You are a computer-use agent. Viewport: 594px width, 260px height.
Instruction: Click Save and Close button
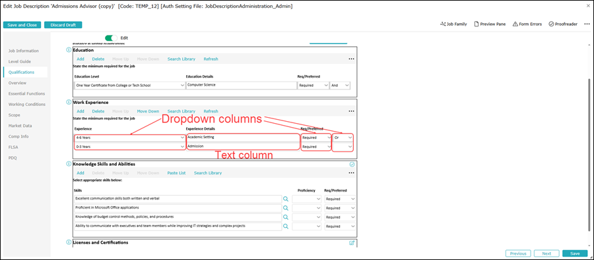(22, 25)
